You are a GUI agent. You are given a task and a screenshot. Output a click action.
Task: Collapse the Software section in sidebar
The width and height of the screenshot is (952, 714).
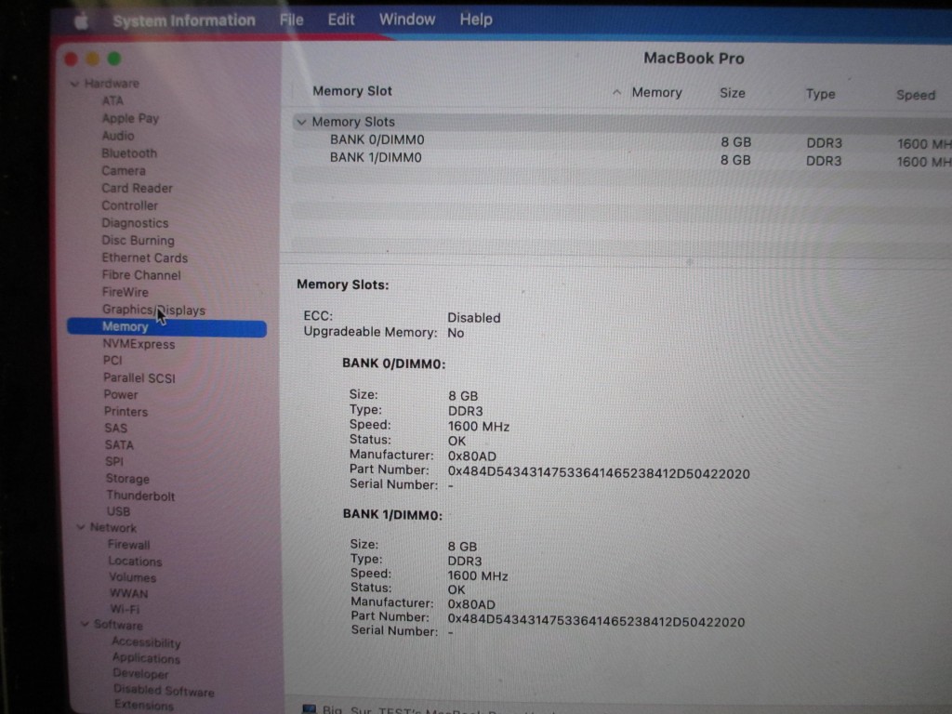pos(85,624)
